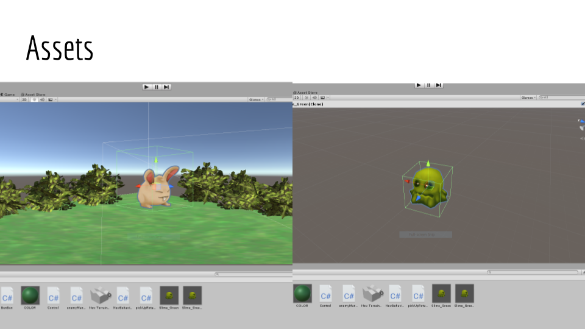
Task: Select pickUpRota script asset in right window
Action: point(418,296)
